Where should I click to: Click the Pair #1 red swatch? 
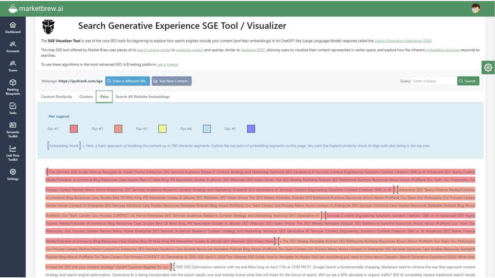pyautogui.click(x=74, y=129)
